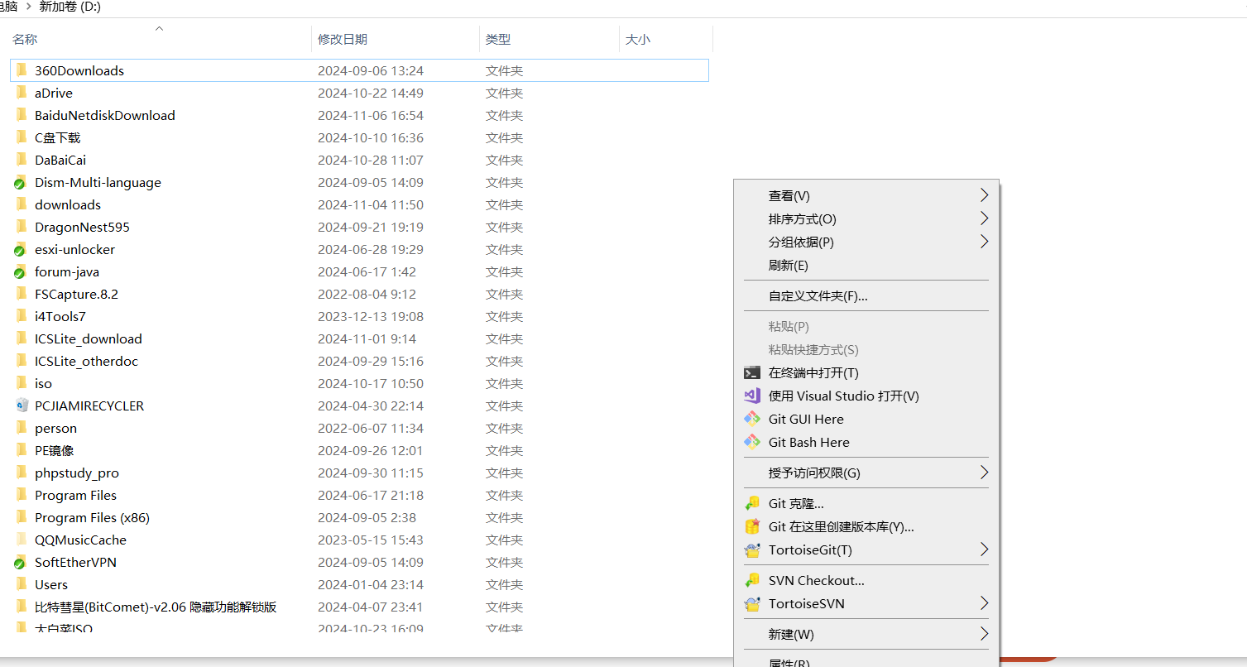Click the BaiduNetdiskDownload folder icon

22,115
